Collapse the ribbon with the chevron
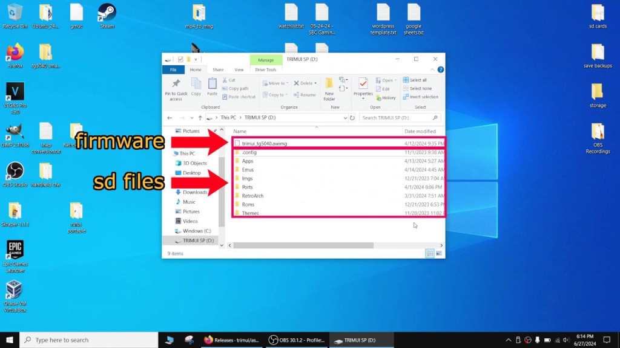 432,70
